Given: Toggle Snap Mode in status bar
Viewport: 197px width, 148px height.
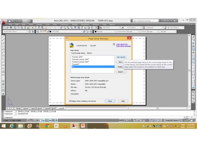Looking at the screenshot, I should coord(28,120).
